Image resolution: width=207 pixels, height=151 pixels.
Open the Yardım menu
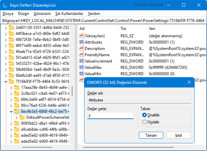pos(94,14)
